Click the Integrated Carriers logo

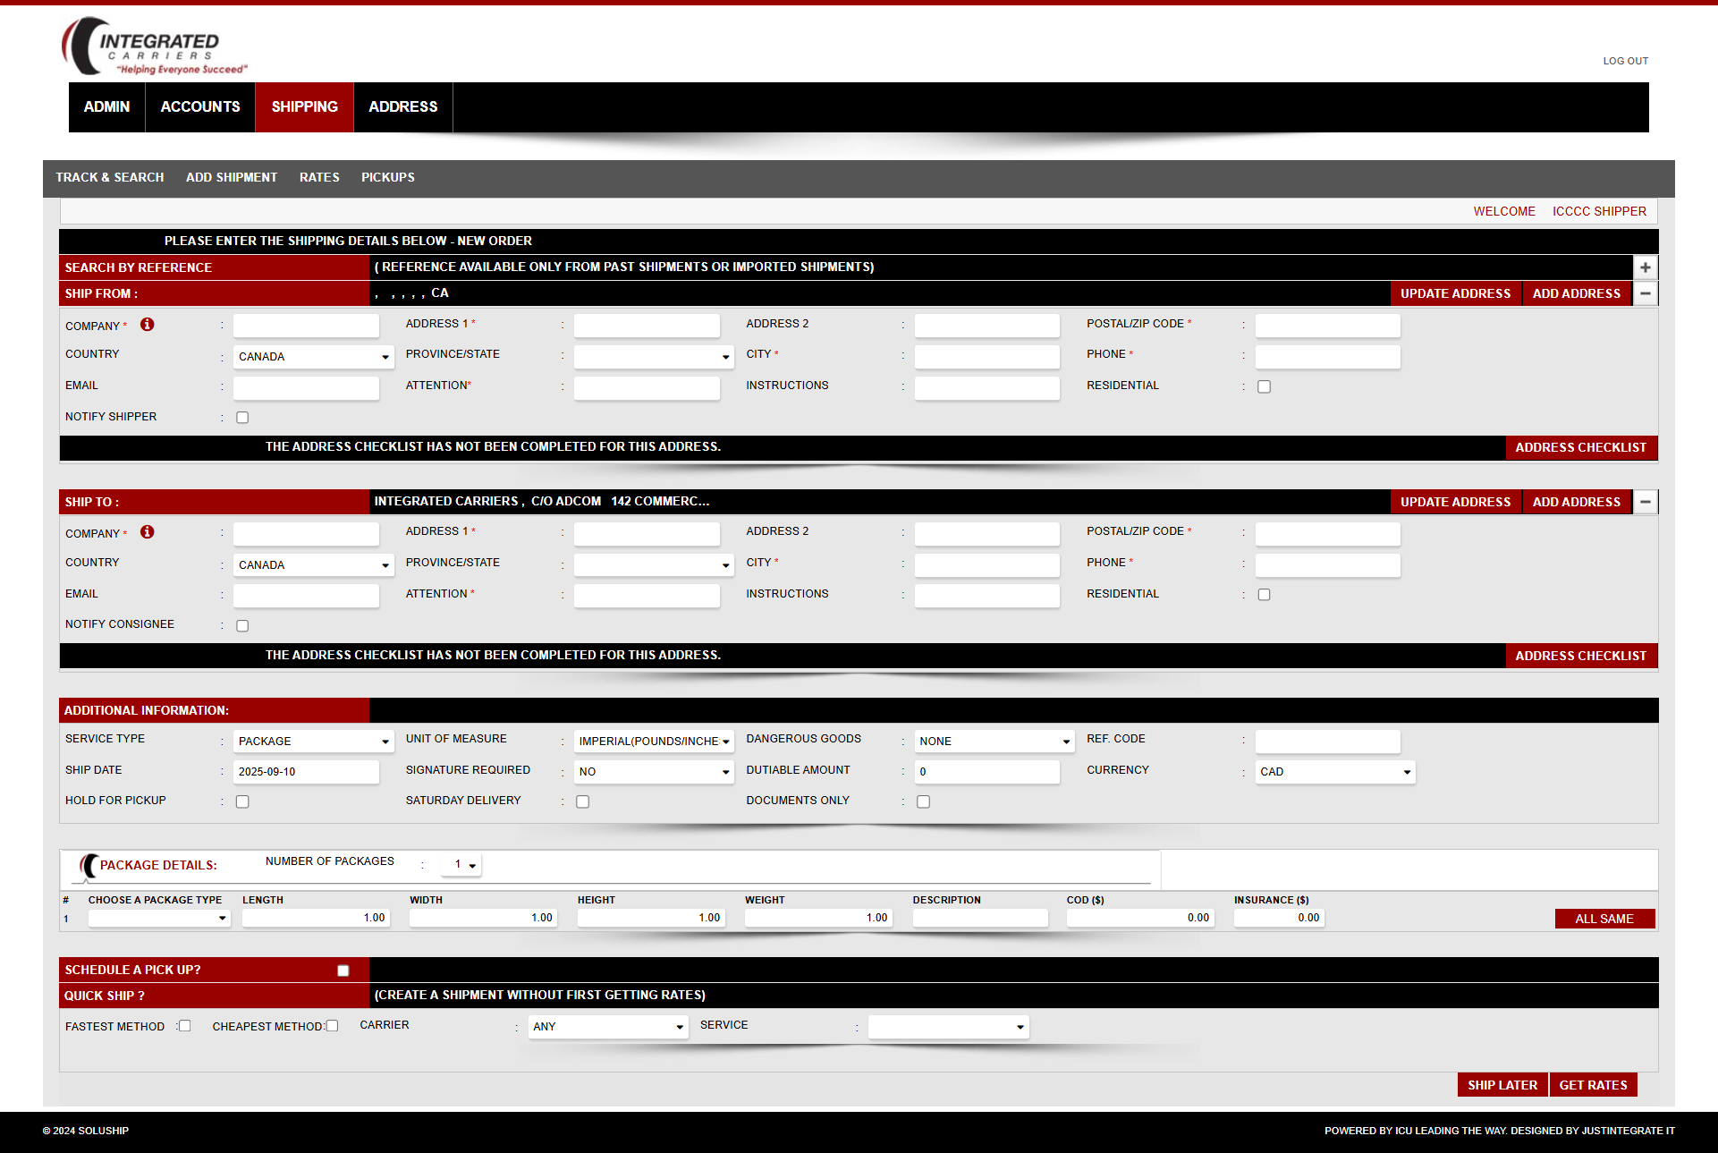pyautogui.click(x=154, y=47)
